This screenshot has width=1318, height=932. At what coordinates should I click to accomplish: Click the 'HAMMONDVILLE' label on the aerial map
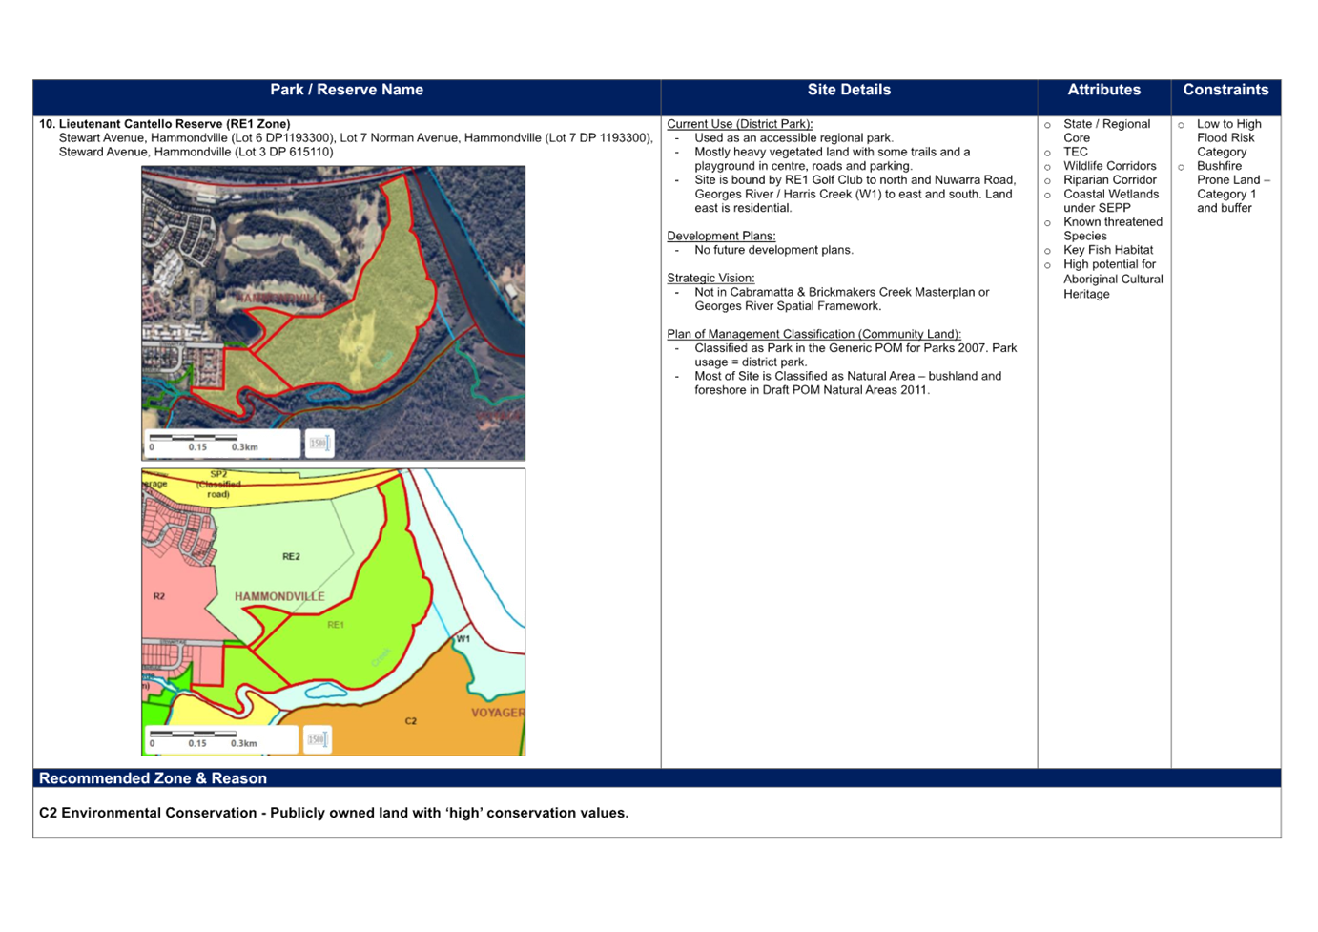pyautogui.click(x=279, y=299)
